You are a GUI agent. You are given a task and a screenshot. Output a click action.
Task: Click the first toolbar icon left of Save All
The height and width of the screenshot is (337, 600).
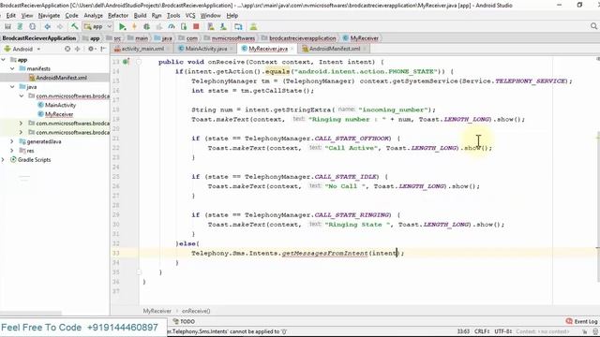click(7, 27)
